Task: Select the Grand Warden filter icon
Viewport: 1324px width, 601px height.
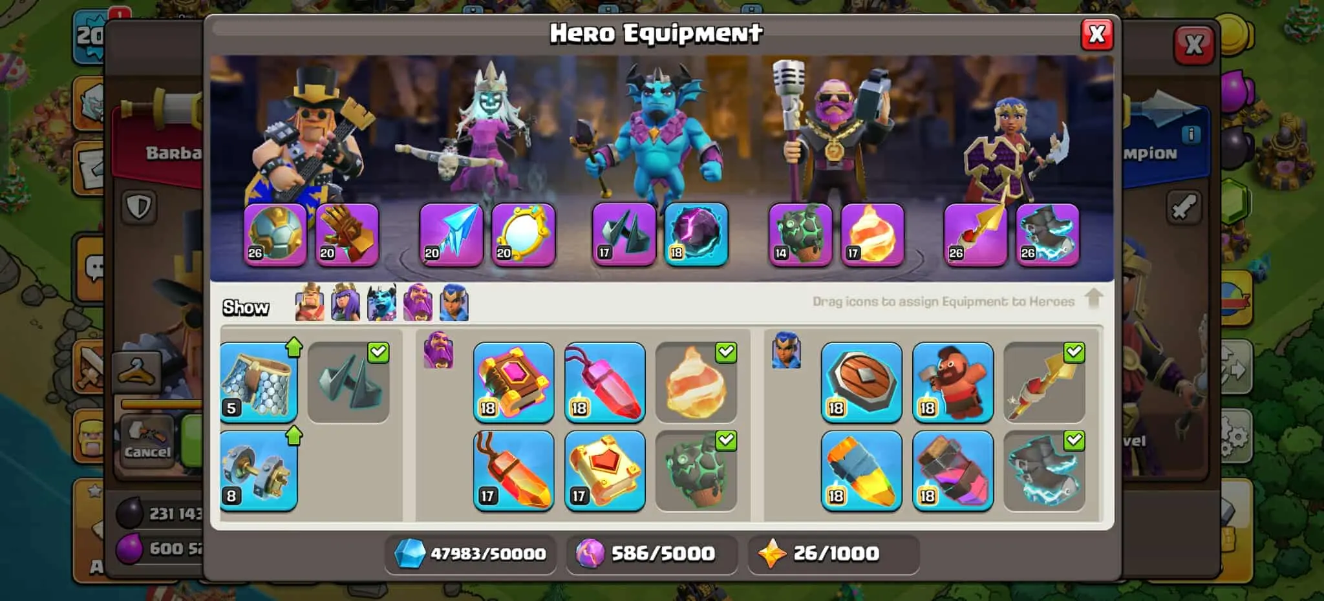Action: [x=418, y=302]
